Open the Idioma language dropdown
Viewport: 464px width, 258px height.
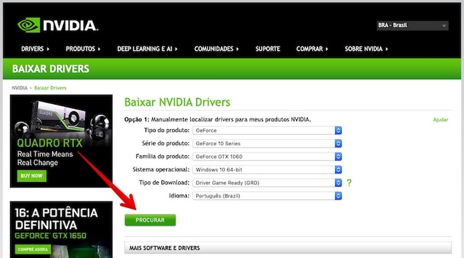point(266,195)
